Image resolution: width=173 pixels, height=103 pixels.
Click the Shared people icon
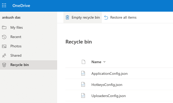point(4,56)
